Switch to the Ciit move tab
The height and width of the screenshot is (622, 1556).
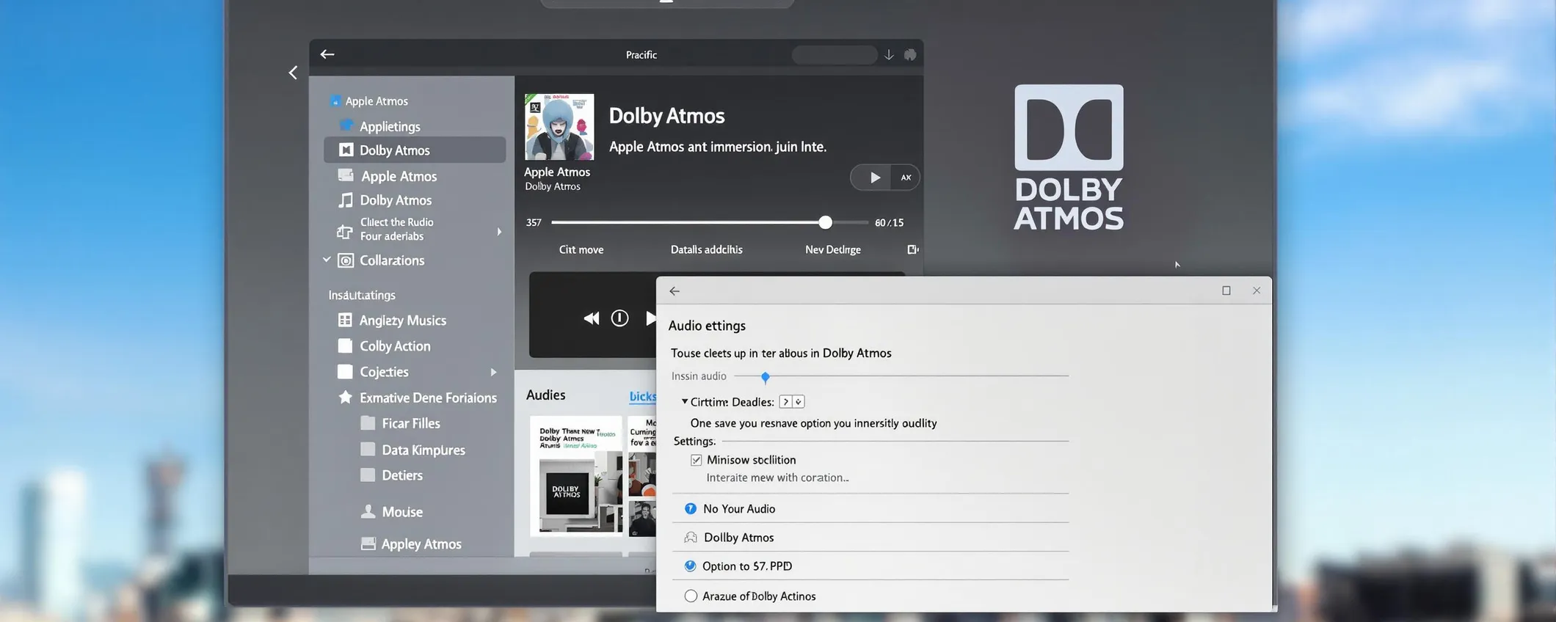[581, 249]
